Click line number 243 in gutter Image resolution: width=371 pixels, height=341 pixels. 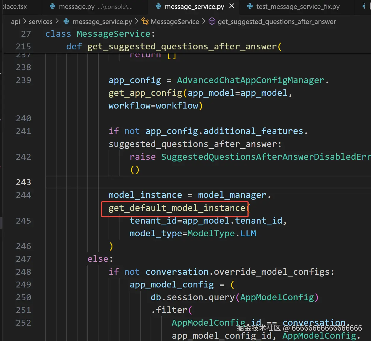(23, 182)
